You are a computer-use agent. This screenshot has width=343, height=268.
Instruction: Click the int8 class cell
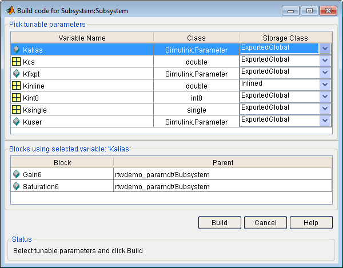tap(197, 98)
